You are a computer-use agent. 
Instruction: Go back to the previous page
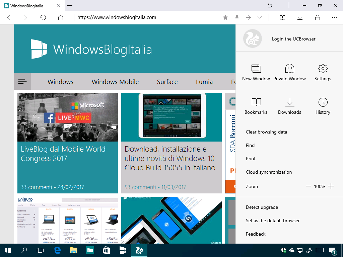click(8, 17)
